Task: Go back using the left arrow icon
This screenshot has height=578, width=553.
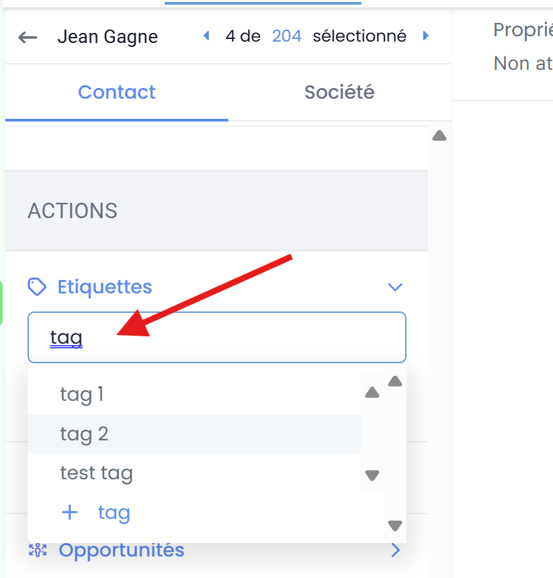Action: [28, 37]
